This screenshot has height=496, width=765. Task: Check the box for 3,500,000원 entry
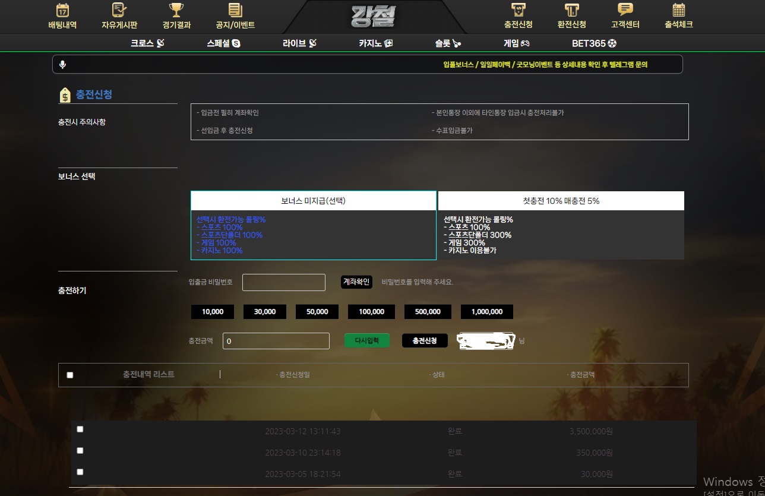tap(80, 429)
